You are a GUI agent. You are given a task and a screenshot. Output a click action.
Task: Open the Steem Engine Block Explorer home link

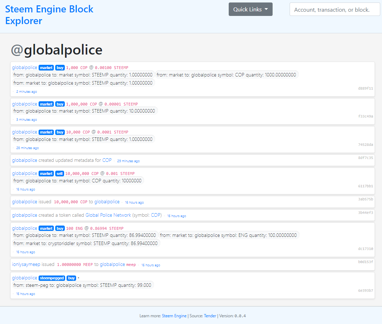coord(49,15)
